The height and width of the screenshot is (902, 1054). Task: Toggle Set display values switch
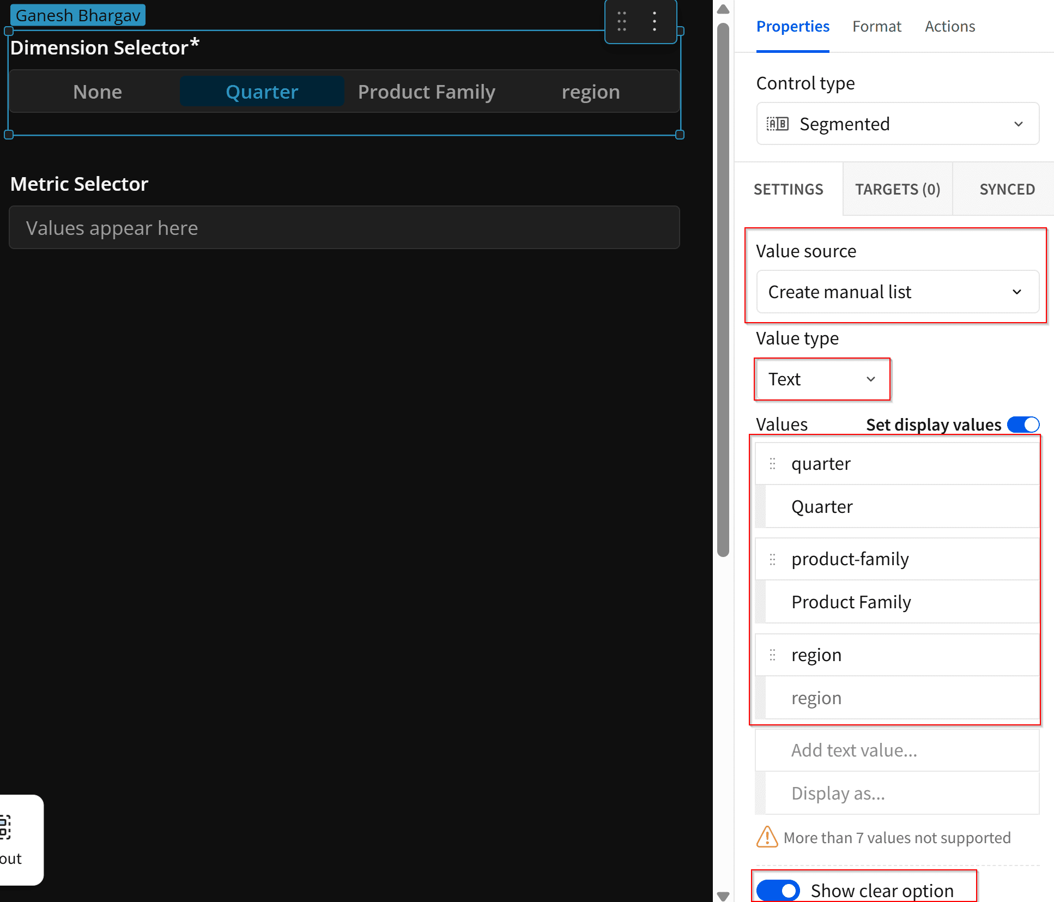click(1023, 425)
